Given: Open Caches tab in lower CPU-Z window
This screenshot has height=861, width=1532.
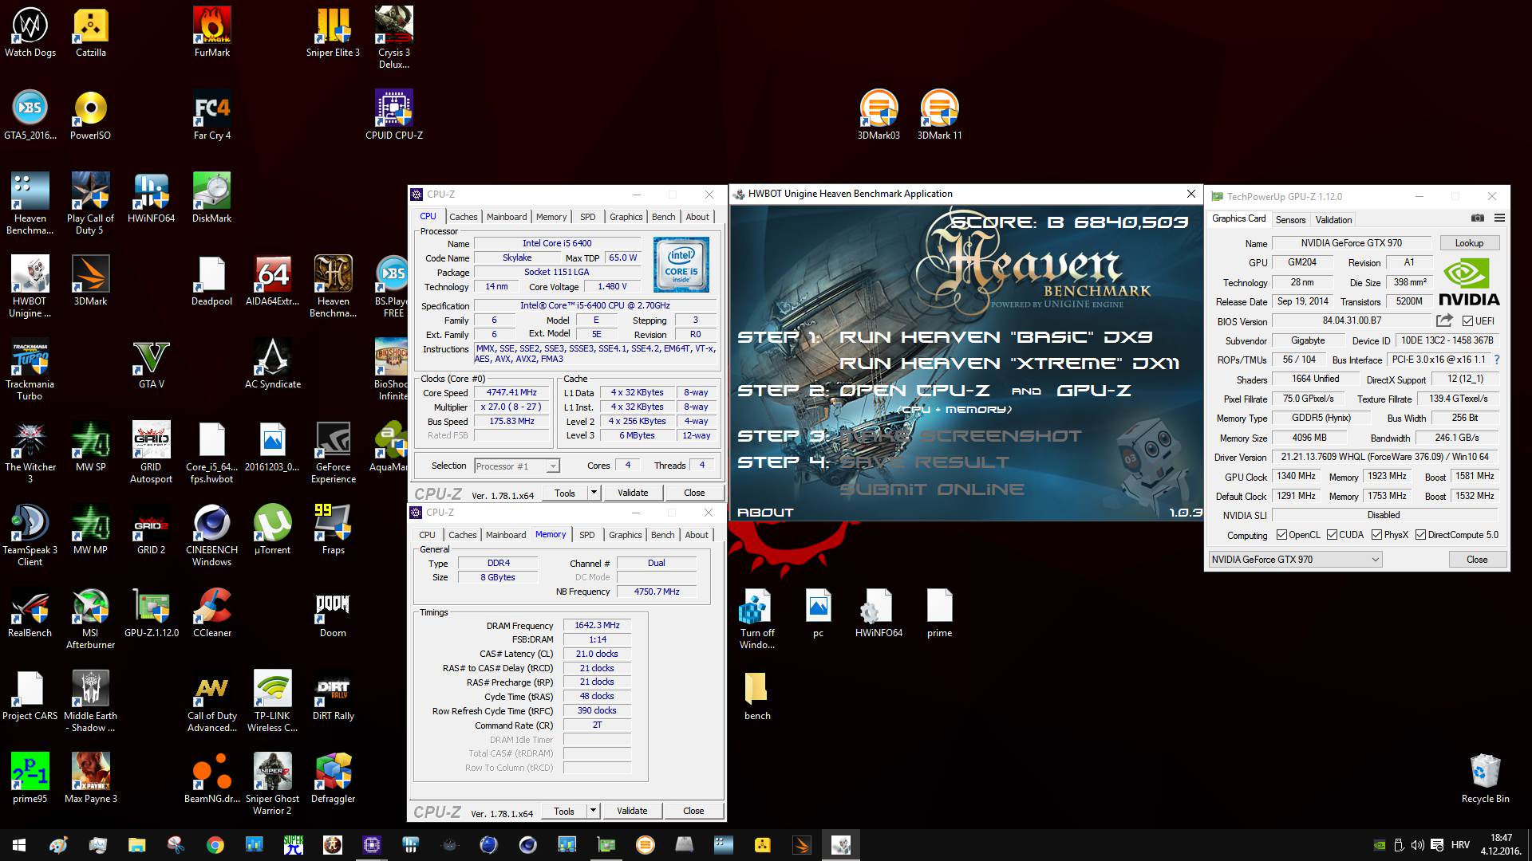Looking at the screenshot, I should (462, 535).
